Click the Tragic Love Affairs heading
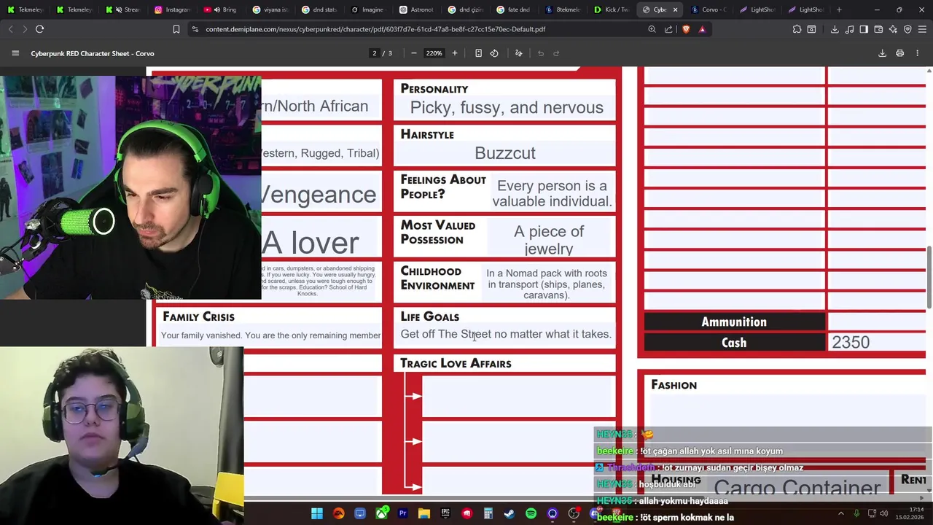This screenshot has width=933, height=525. pyautogui.click(x=456, y=363)
